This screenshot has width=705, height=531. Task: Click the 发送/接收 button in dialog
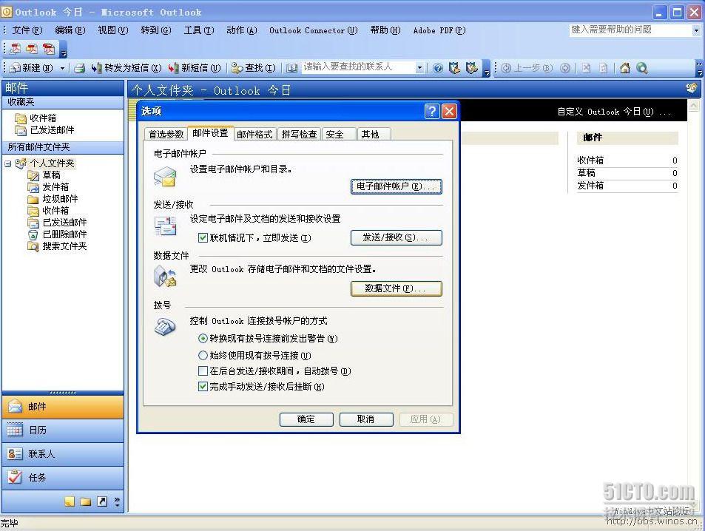pyautogui.click(x=396, y=237)
